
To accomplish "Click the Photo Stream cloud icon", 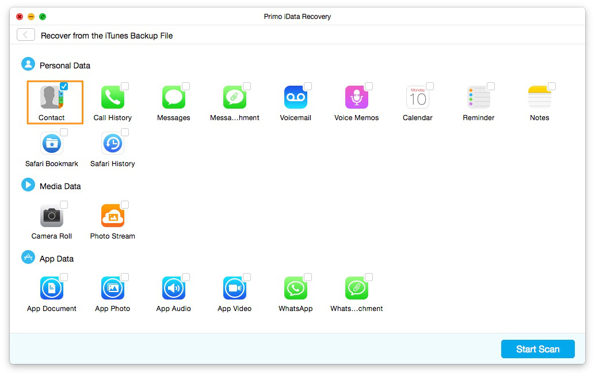I will pyautogui.click(x=113, y=216).
